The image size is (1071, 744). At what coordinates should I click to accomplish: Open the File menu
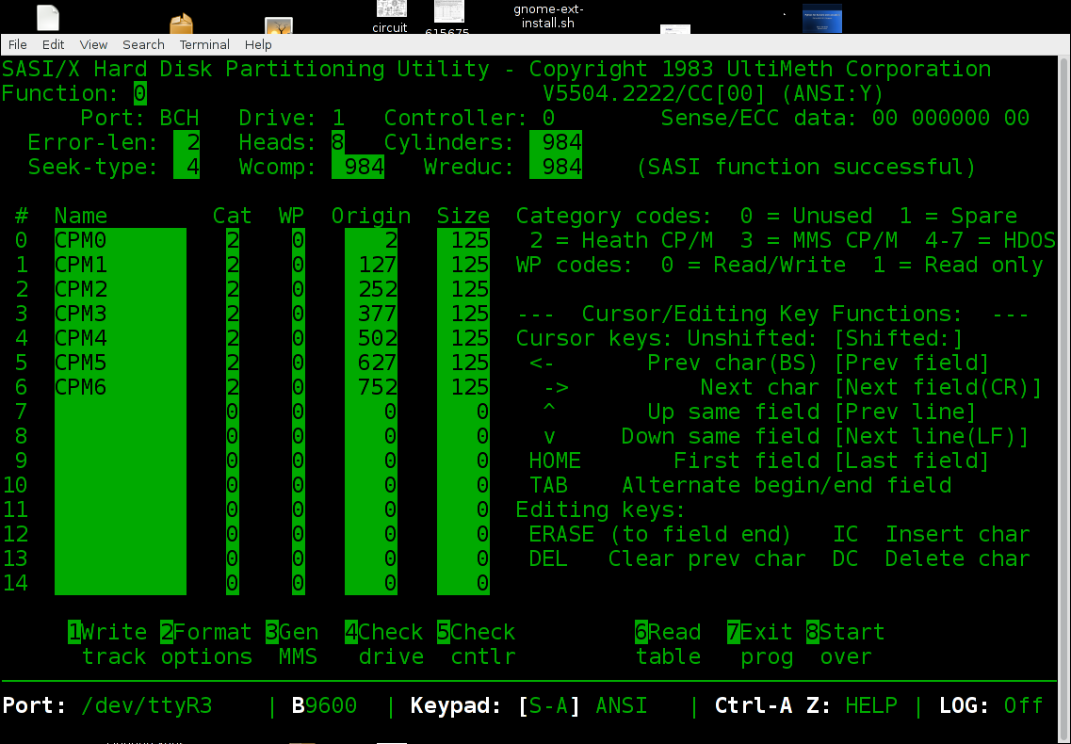[x=17, y=44]
